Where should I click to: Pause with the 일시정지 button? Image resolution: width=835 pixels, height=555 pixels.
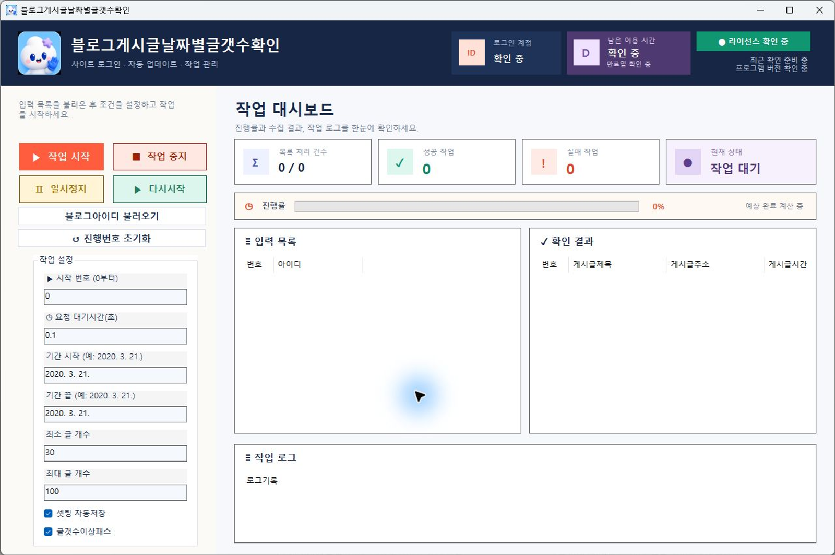(x=62, y=189)
